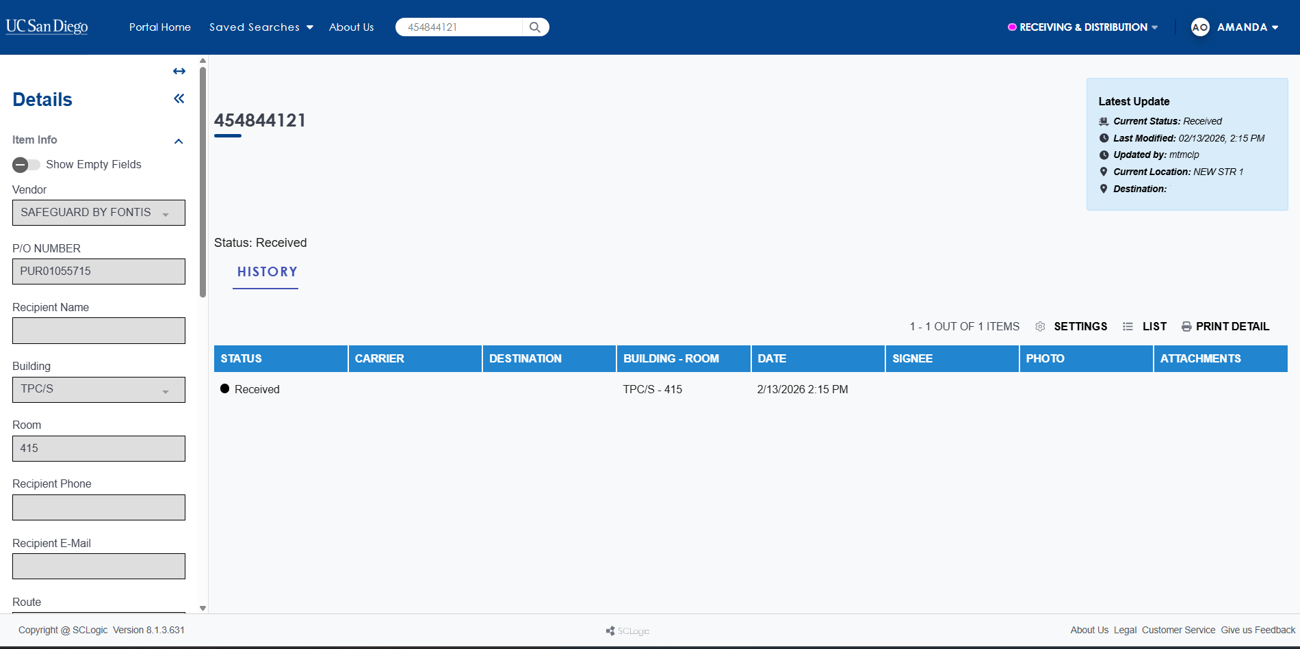Screen dimensions: 1300x649
Task: Collapse the Details panel with double chevron
Action: click(179, 98)
